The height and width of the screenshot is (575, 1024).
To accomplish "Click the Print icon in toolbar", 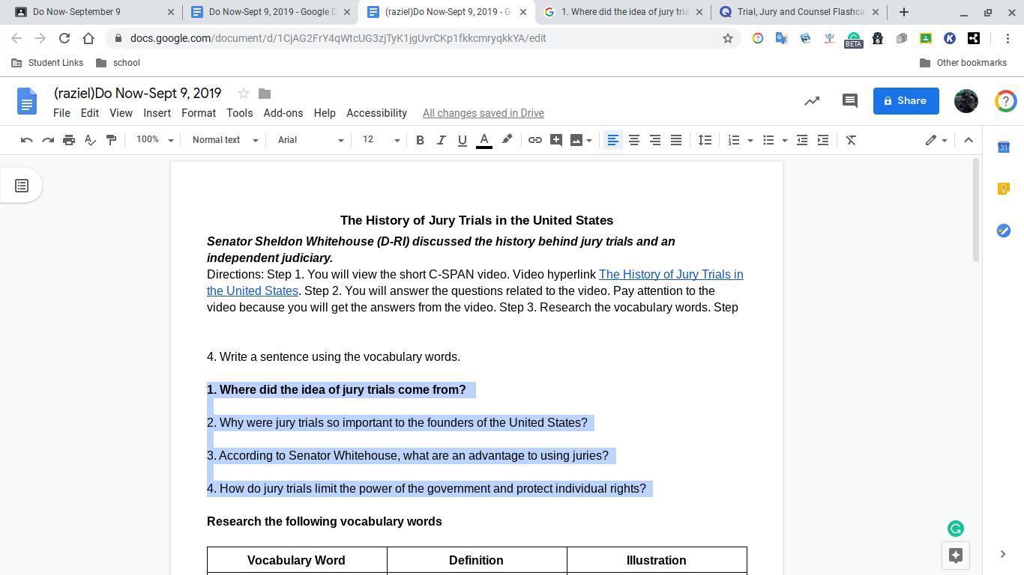I will click(69, 140).
